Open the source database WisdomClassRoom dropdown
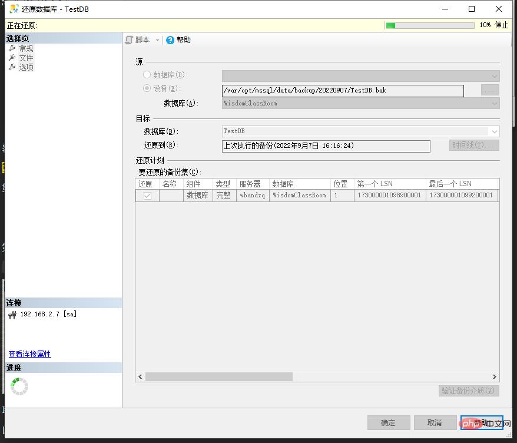The image size is (517, 443). point(494,104)
